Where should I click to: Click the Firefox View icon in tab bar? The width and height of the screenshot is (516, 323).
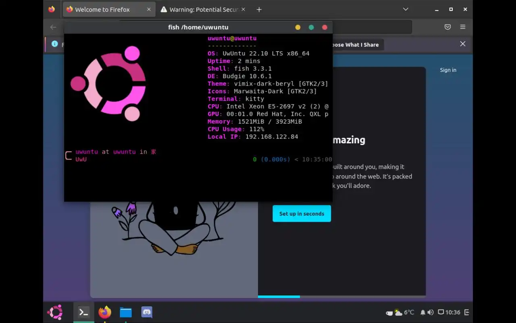click(x=52, y=9)
